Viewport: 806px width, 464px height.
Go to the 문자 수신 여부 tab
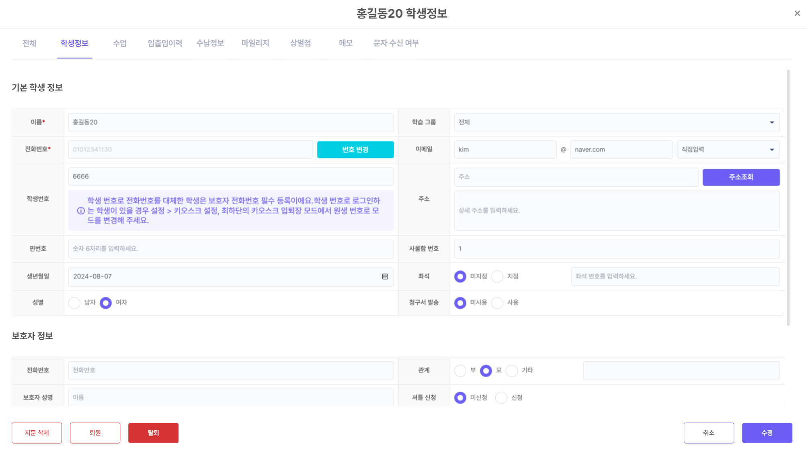pos(396,43)
